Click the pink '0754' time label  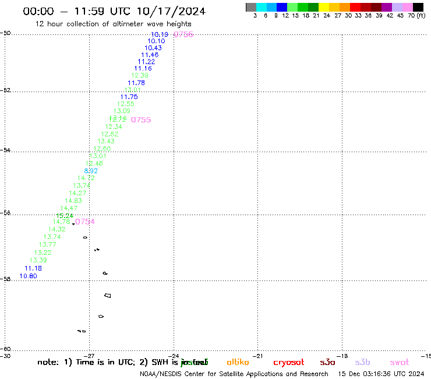pos(85,222)
